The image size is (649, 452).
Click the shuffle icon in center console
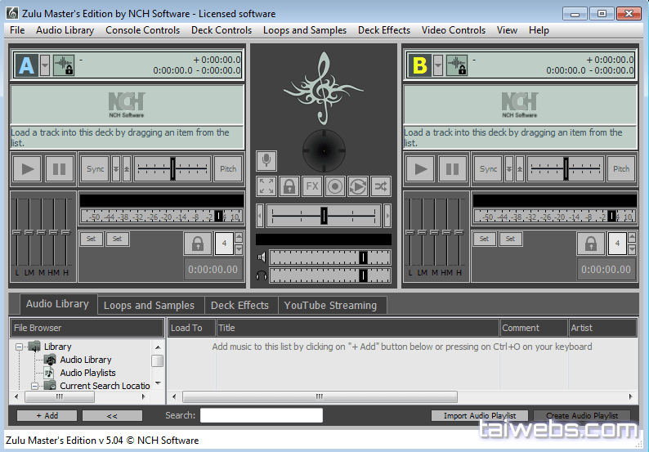(x=381, y=186)
